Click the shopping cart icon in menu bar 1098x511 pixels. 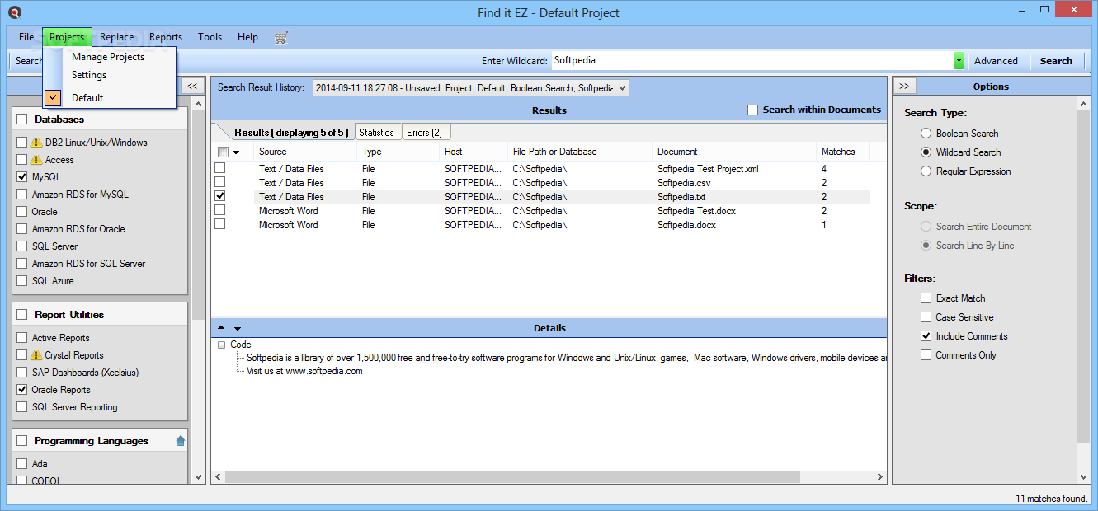tap(281, 37)
